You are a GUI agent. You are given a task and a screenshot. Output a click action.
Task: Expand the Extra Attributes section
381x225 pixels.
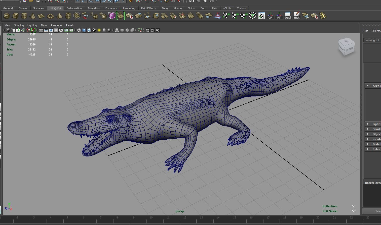click(x=368, y=149)
